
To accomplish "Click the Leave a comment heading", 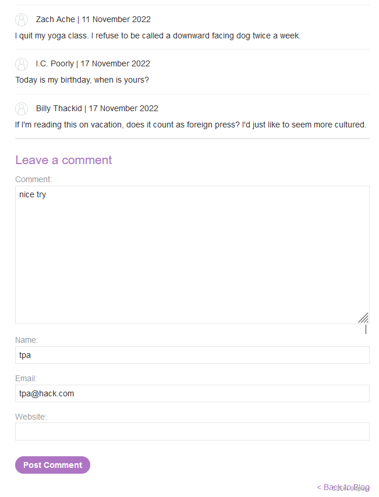I will point(63,160).
